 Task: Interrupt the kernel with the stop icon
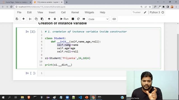pos(73,19)
